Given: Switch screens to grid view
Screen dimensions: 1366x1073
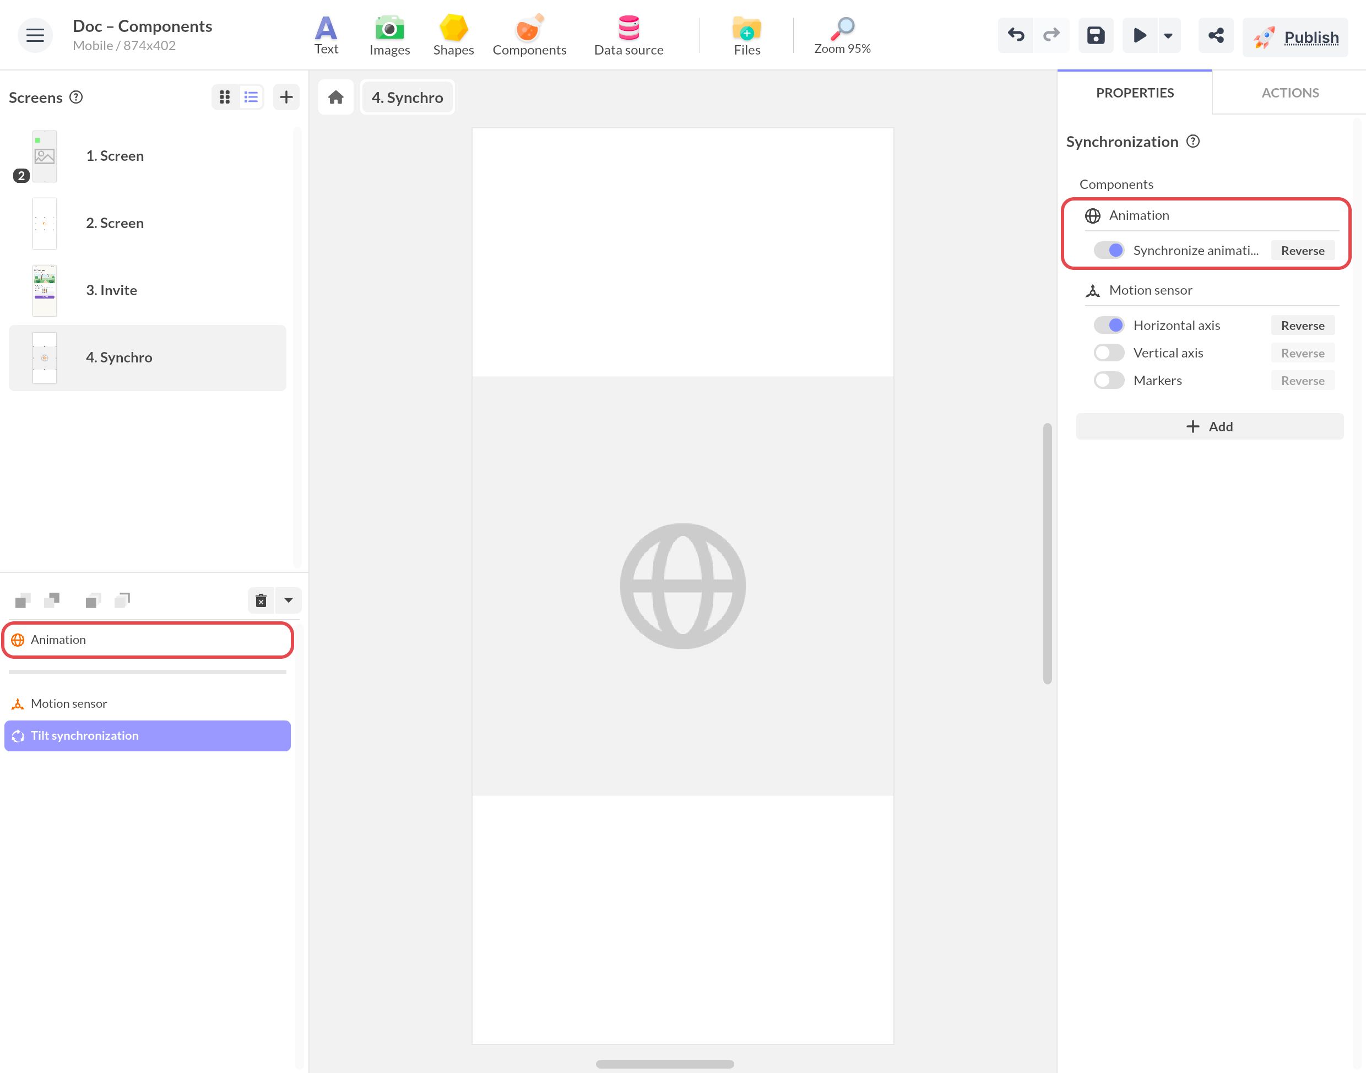Looking at the screenshot, I should point(225,97).
